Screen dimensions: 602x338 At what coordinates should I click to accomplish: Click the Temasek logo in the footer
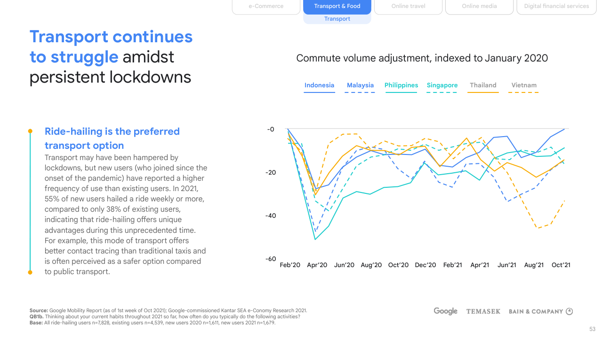[483, 311]
